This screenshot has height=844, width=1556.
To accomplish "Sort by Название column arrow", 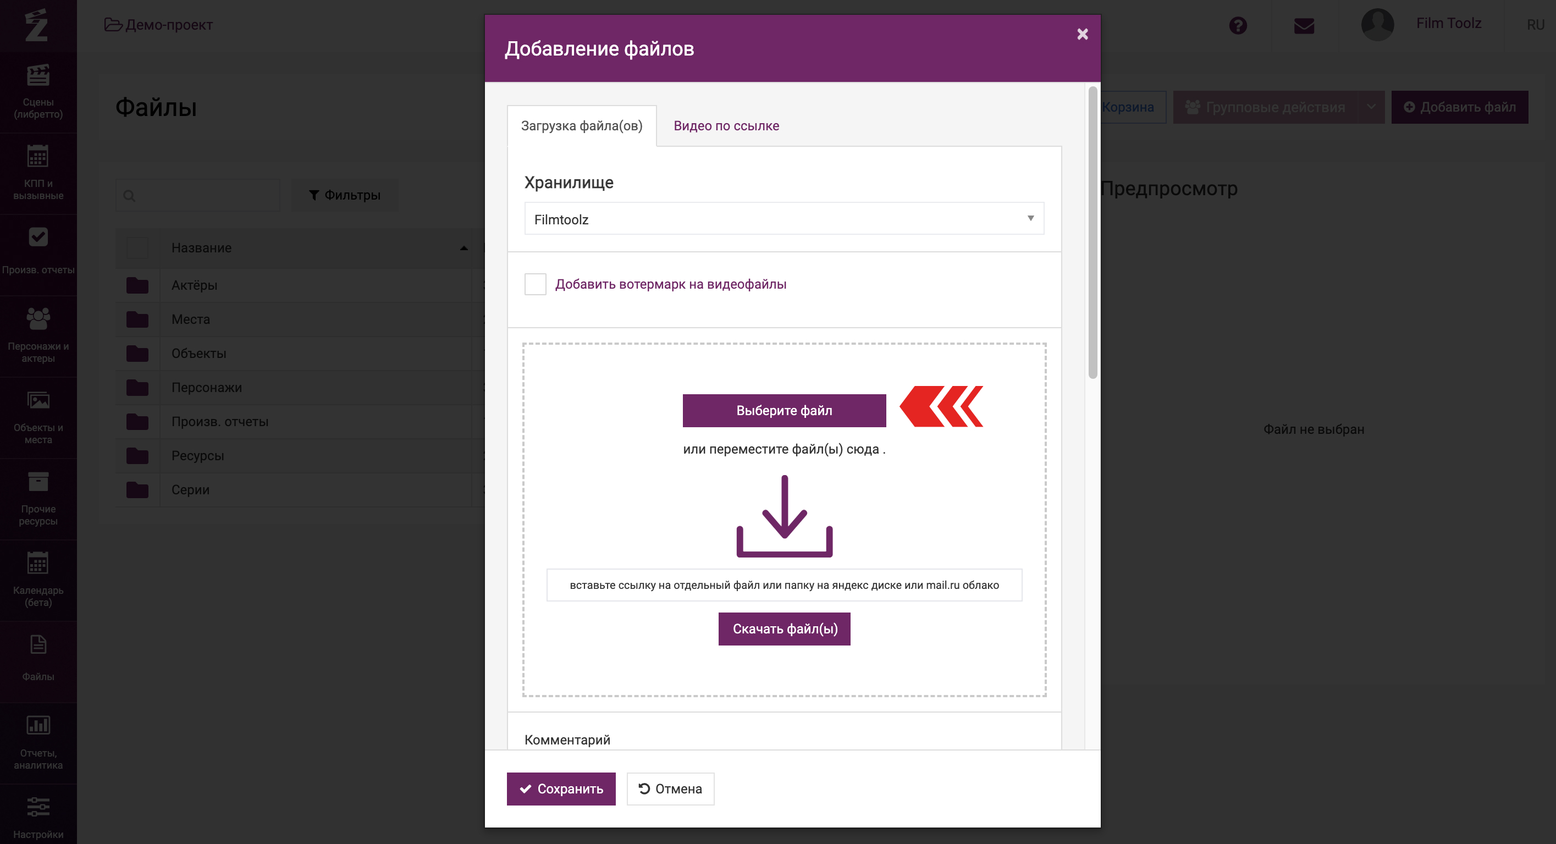I will click(x=464, y=248).
